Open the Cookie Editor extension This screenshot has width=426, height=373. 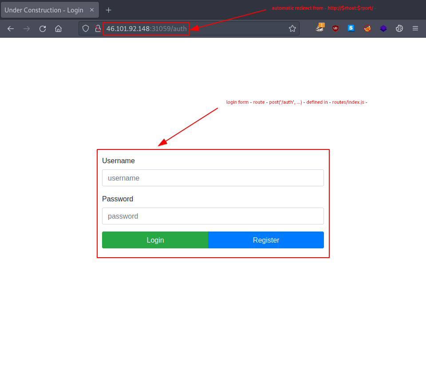(399, 28)
